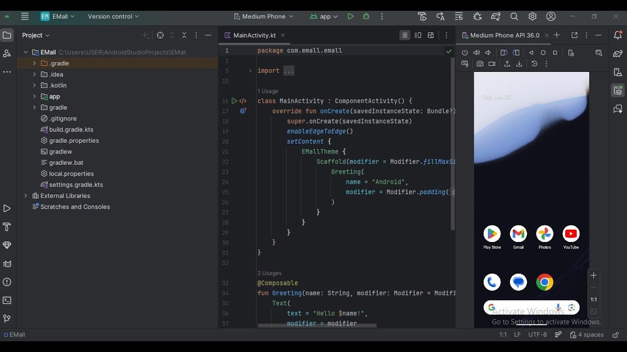
Task: Expand the folded import block
Action: coord(250,71)
